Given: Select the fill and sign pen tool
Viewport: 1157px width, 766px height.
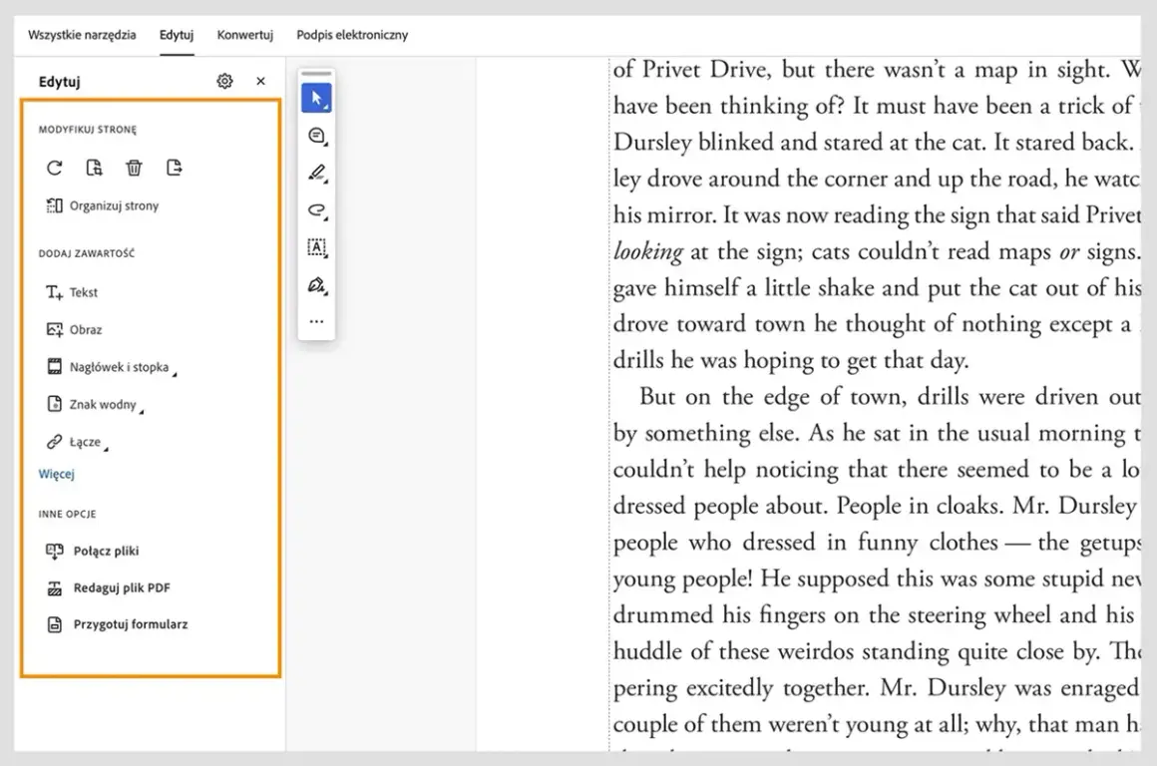Looking at the screenshot, I should pos(316,285).
